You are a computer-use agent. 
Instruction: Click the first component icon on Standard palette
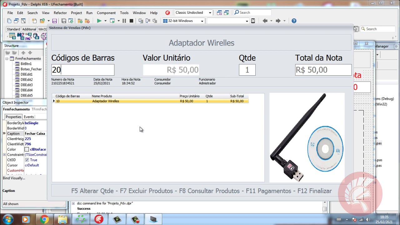pos(12,36)
